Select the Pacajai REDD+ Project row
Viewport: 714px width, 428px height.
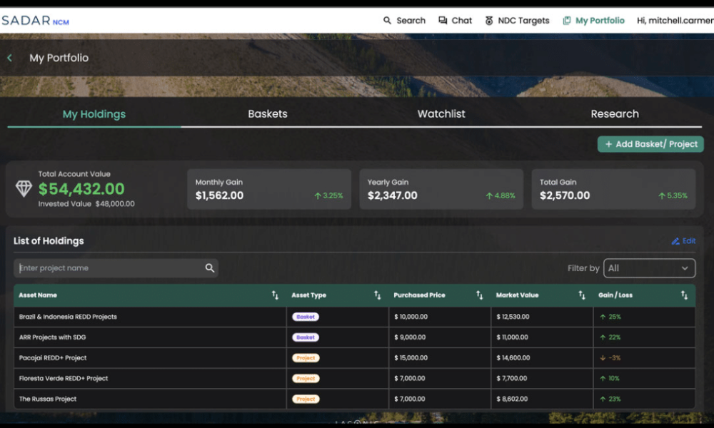pos(53,358)
